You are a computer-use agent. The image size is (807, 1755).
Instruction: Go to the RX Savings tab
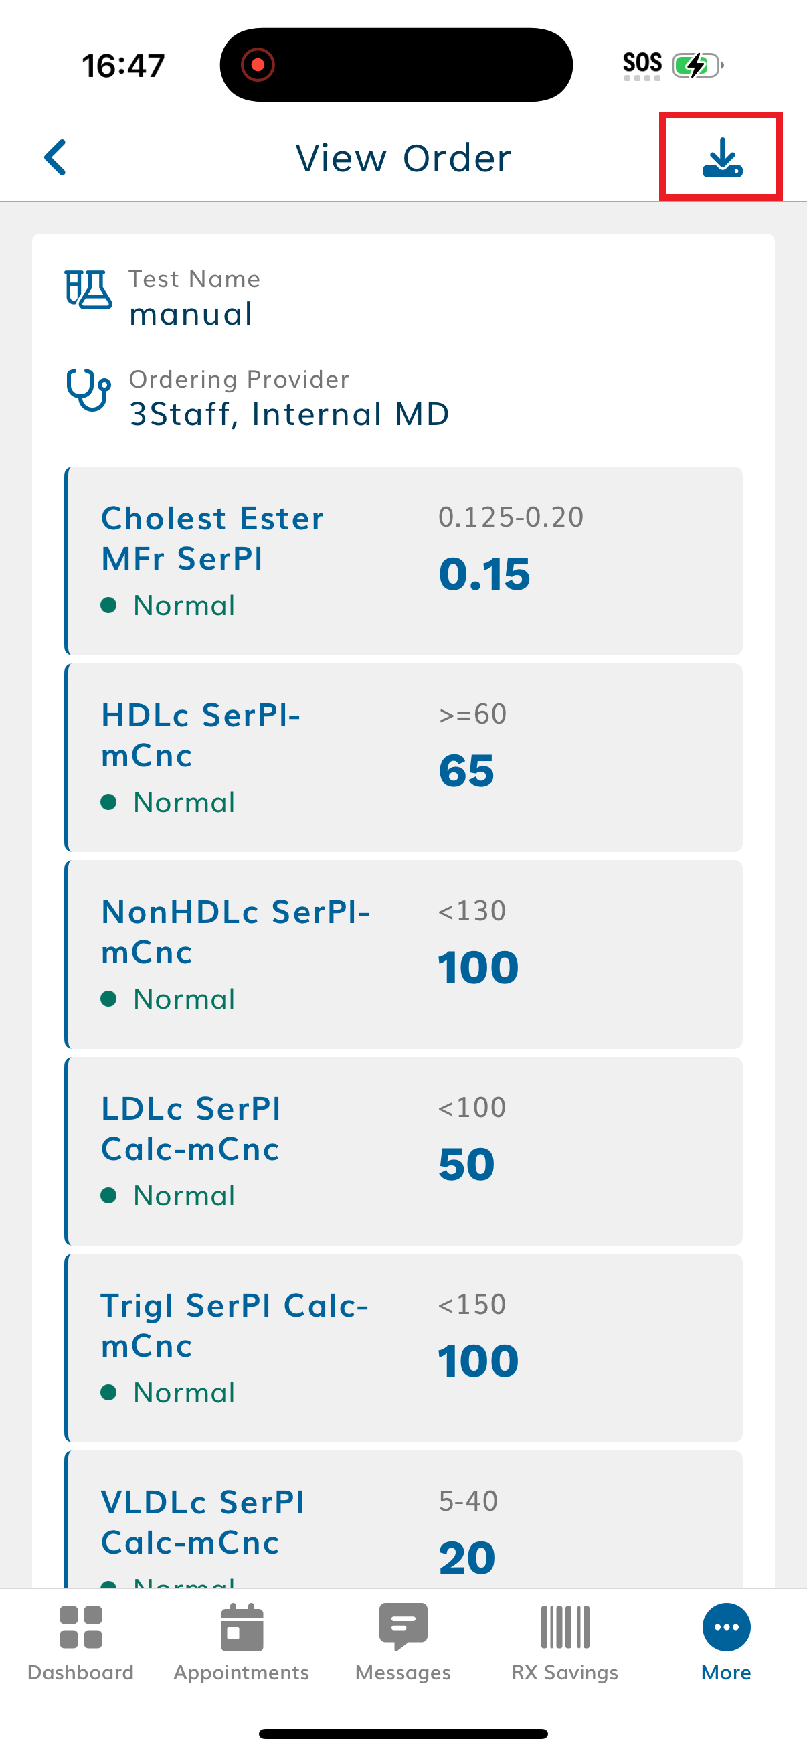tap(565, 1643)
